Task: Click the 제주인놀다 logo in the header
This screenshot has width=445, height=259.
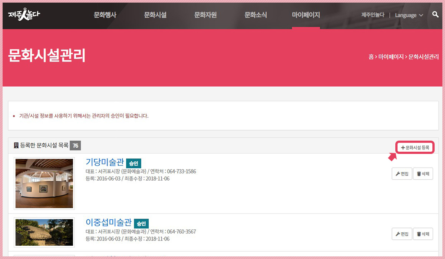Action: [x=24, y=14]
